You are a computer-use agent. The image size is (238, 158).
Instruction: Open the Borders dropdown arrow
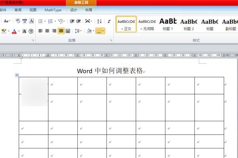103,31
